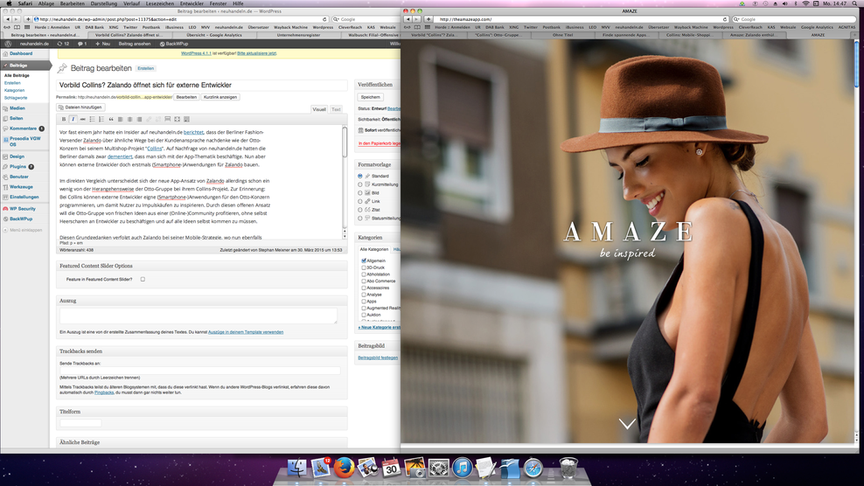Image resolution: width=864 pixels, height=486 pixels.
Task: Open updates indicator showing 12 in admin bar
Action: click(x=63, y=44)
